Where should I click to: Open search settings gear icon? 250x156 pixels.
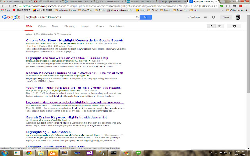234,26
